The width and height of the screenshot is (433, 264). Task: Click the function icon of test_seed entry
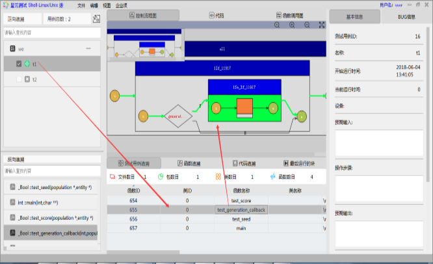coord(13,187)
